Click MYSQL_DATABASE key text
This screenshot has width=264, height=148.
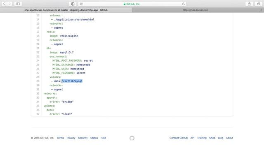pos(64,65)
